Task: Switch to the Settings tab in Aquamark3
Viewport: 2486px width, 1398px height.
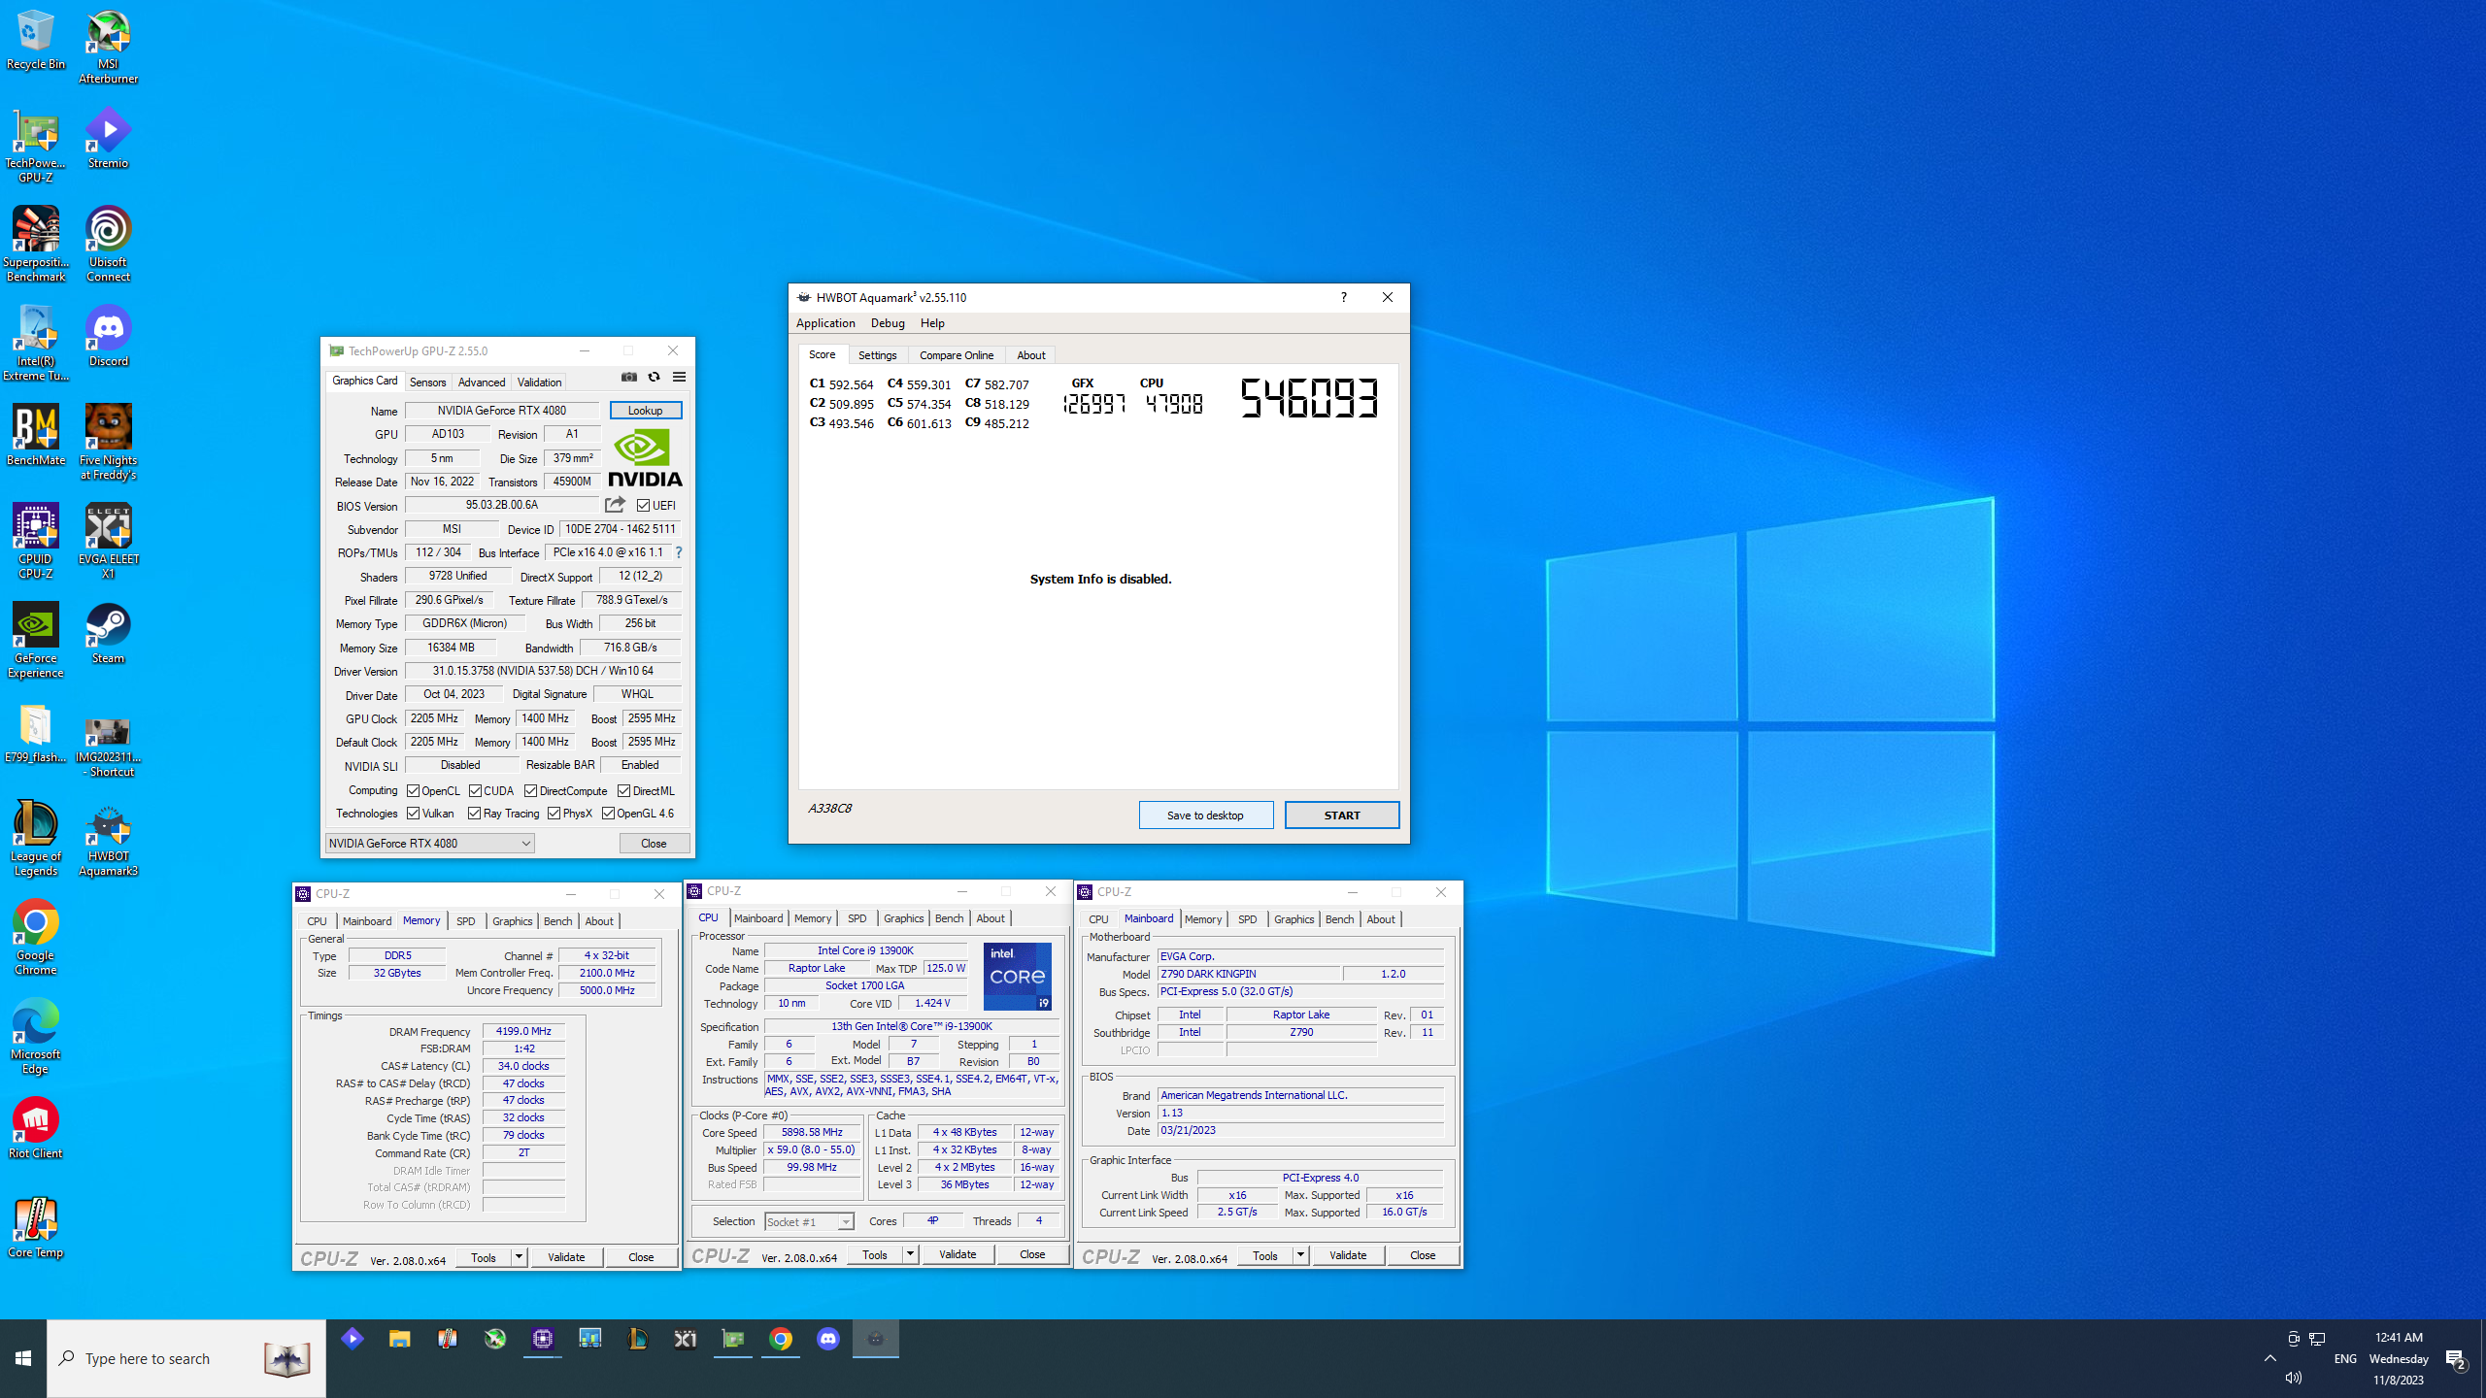Action: point(877,355)
